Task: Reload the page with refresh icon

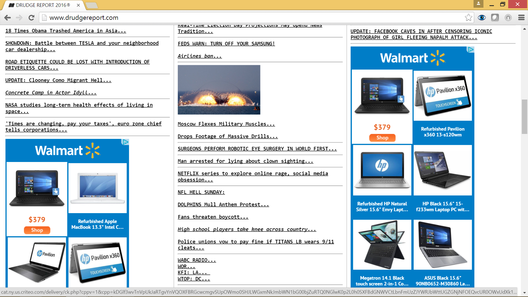Action: point(31,18)
